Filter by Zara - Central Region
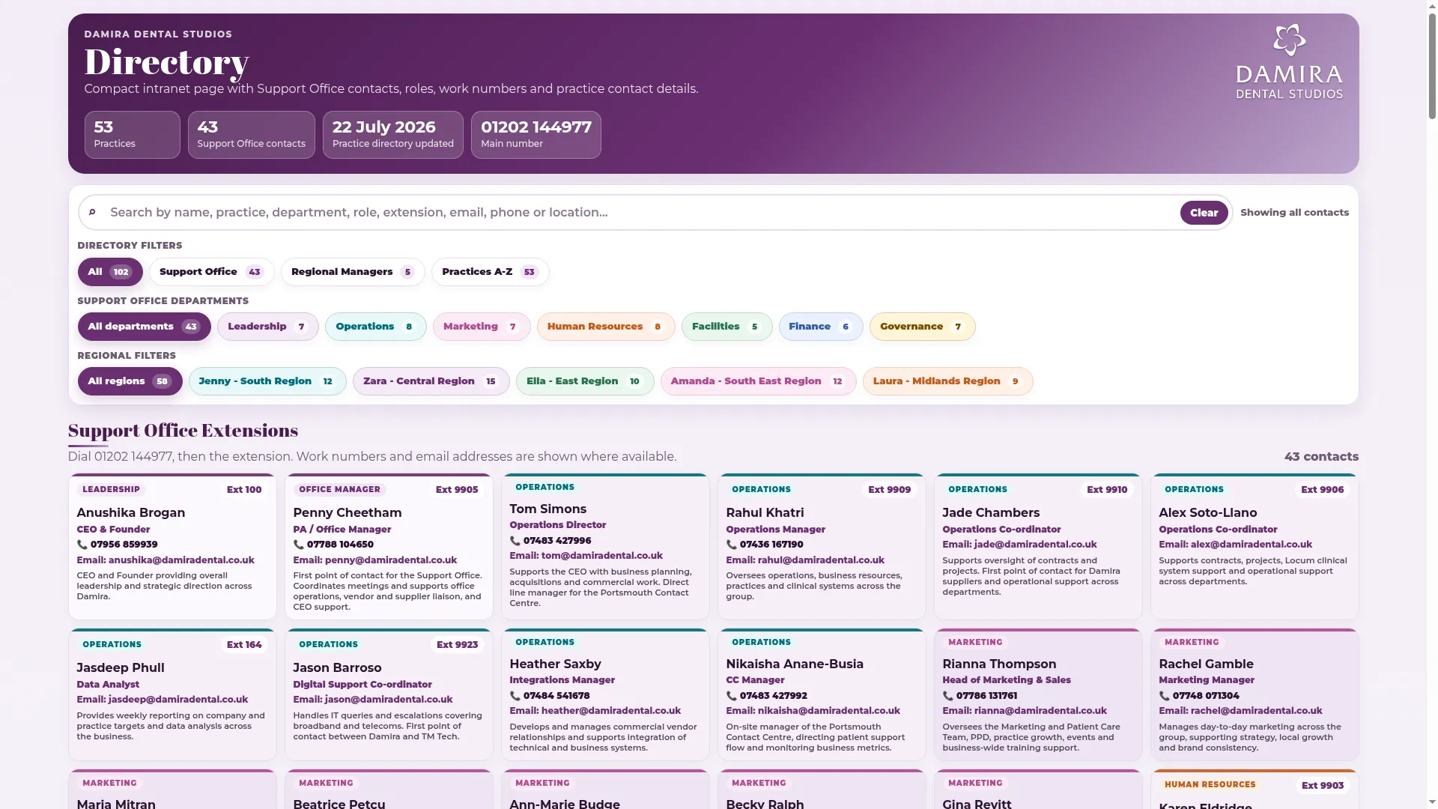1438x809 pixels. [431, 381]
